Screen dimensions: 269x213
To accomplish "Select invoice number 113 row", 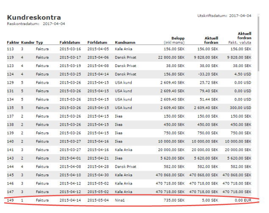I will pyautogui.click(x=10, y=49).
